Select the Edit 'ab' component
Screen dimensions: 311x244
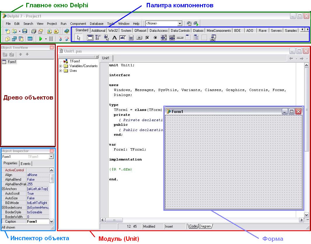123,37
